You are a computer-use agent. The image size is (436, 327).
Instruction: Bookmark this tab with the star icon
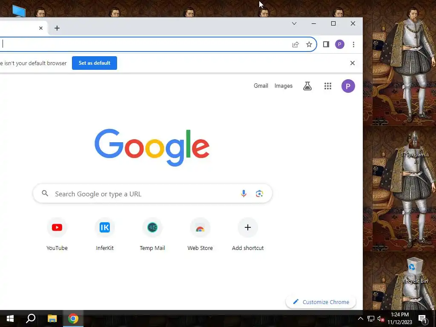309,44
